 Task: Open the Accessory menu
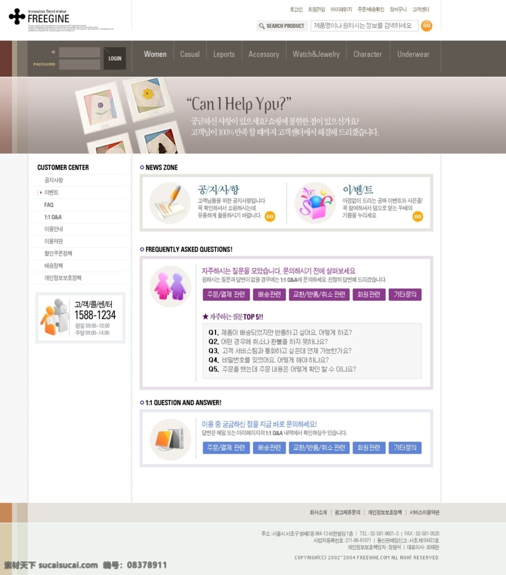click(264, 54)
